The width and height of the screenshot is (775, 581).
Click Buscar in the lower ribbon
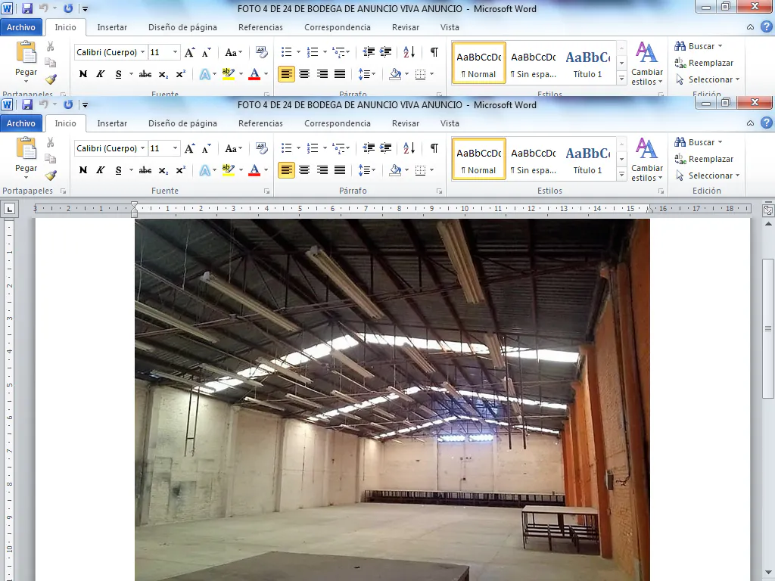[x=698, y=142]
